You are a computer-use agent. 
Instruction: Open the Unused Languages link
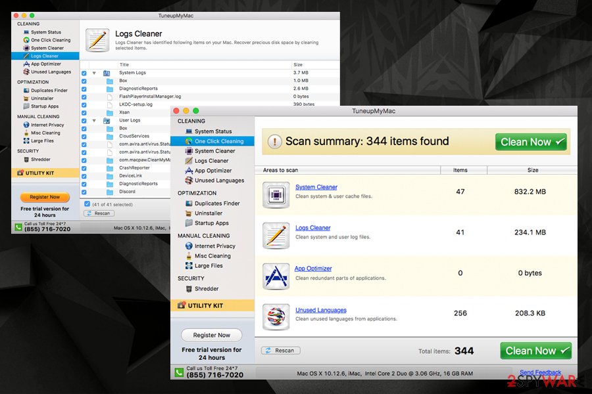tap(321, 310)
